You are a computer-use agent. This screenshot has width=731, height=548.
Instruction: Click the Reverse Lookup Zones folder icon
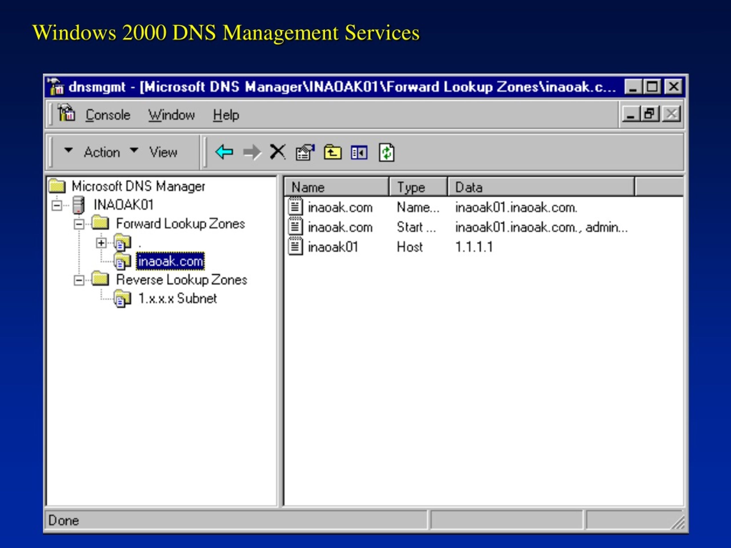[x=100, y=279]
